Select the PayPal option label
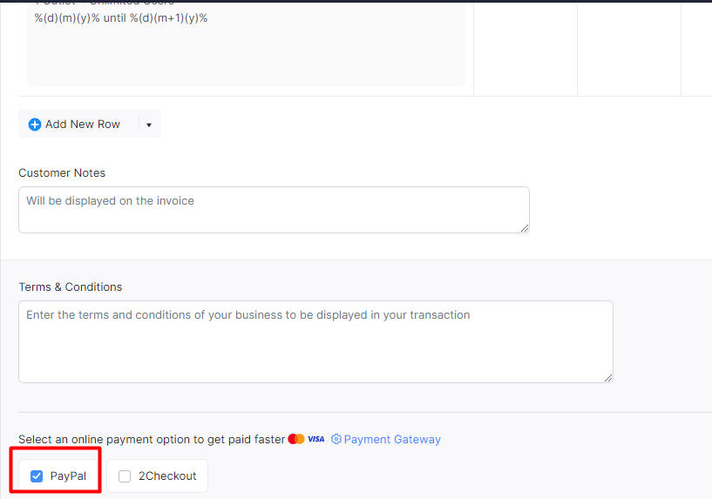The width and height of the screenshot is (712, 499). tap(68, 475)
